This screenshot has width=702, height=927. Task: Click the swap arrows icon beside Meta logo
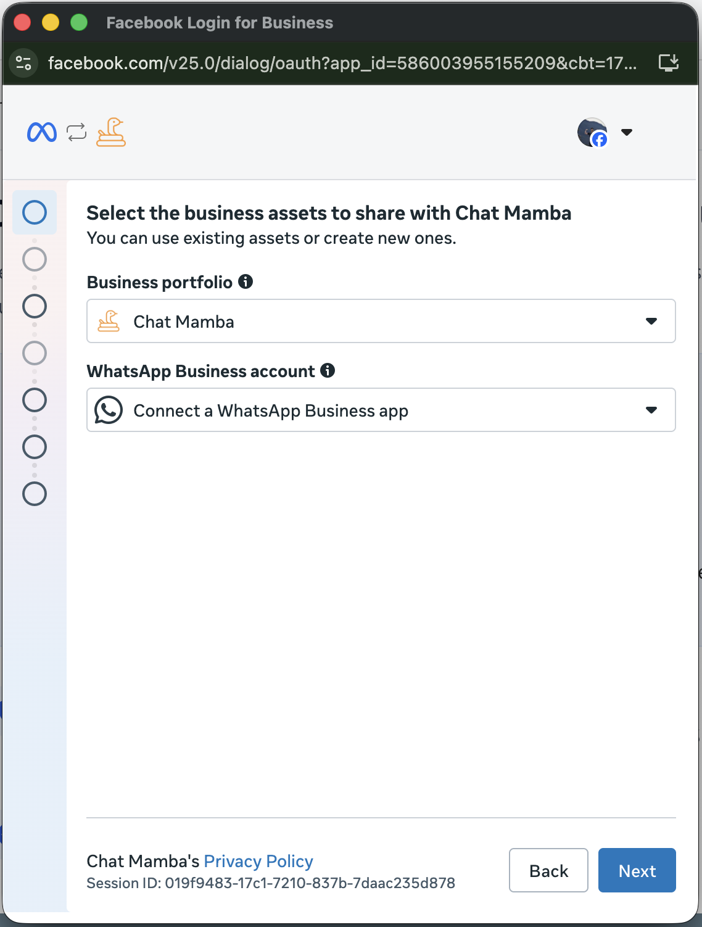(x=76, y=132)
